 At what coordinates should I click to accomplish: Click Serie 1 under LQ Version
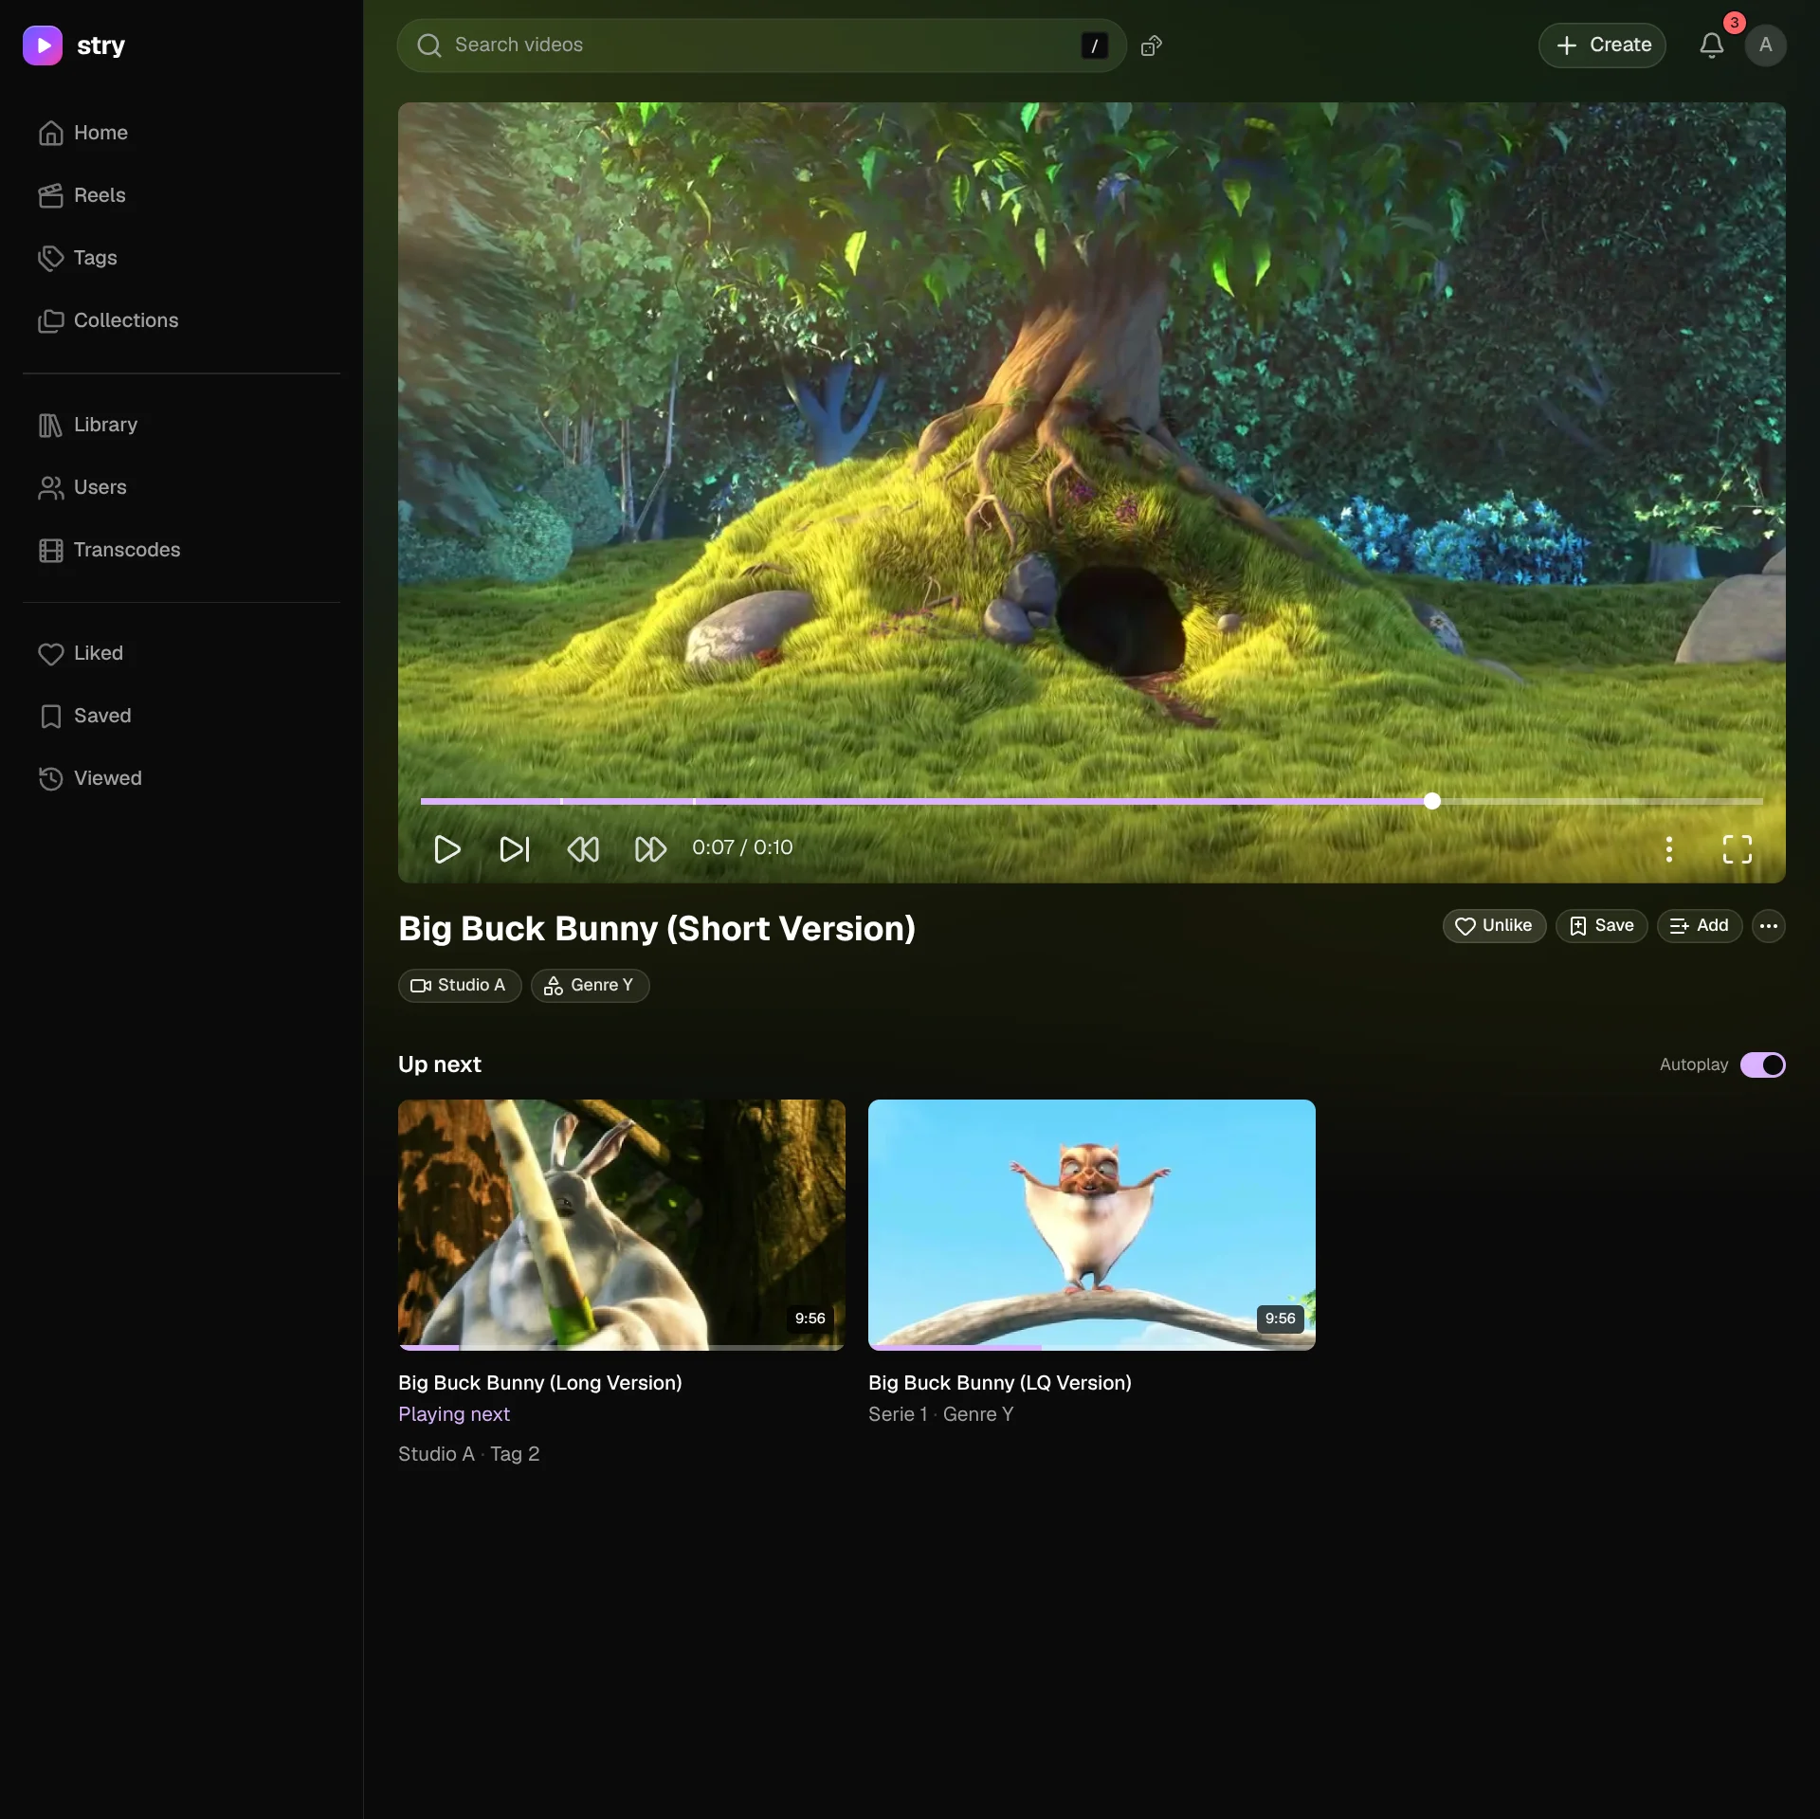pos(898,1414)
